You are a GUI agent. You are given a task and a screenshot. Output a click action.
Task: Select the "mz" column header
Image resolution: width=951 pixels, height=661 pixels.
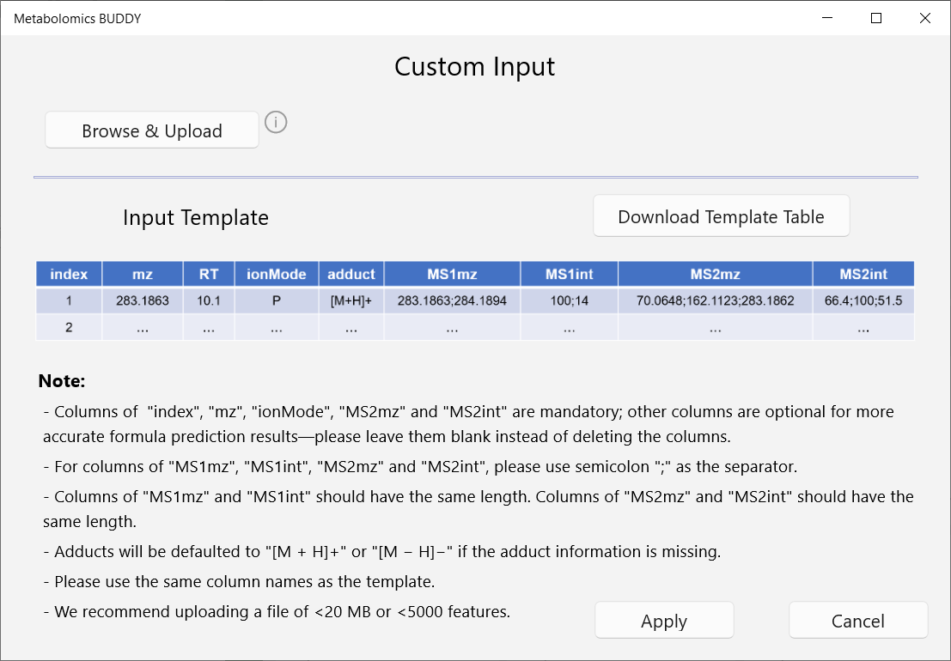click(x=143, y=274)
